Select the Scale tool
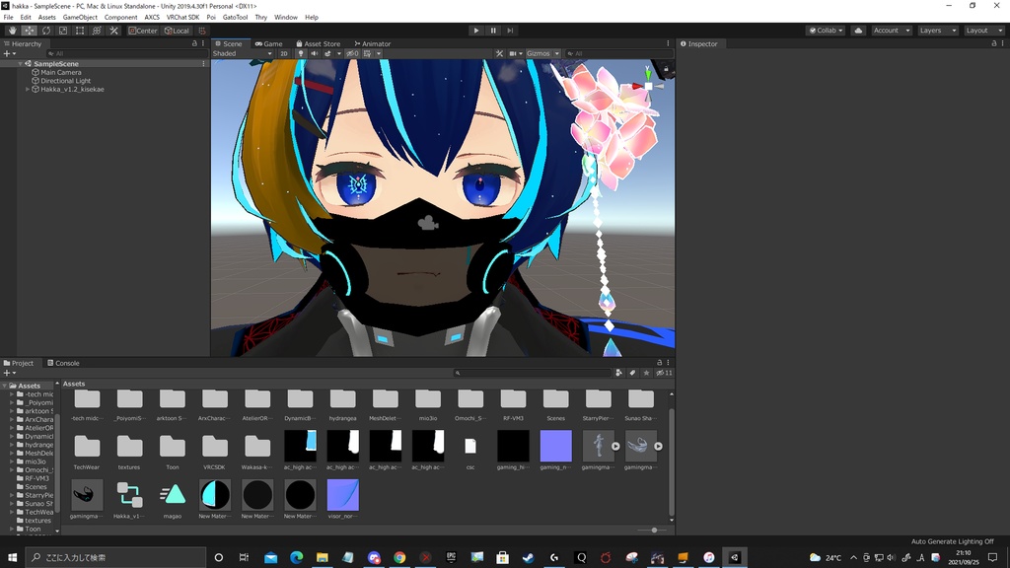The image size is (1010, 568). [x=62, y=31]
